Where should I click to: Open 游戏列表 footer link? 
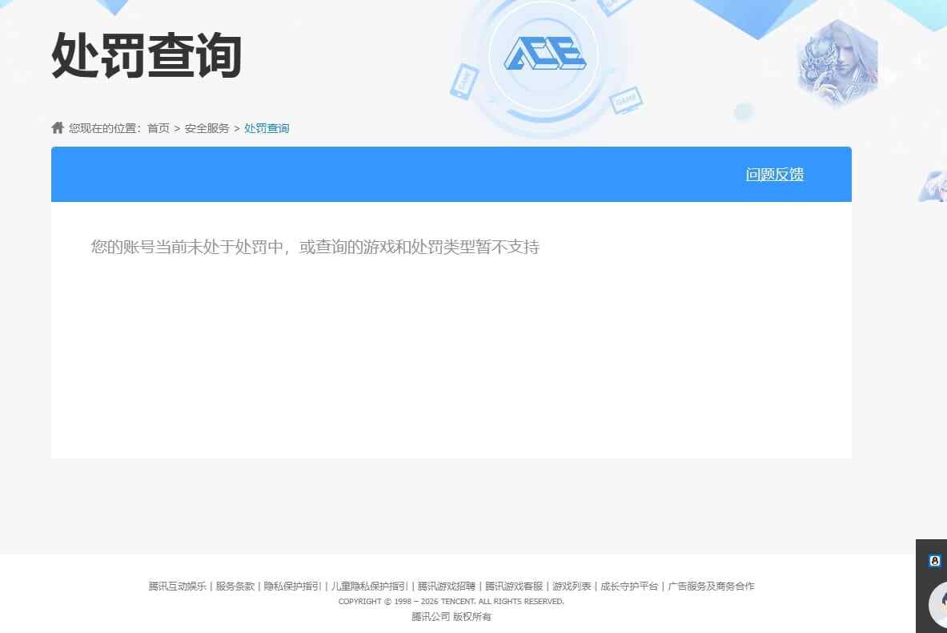(x=572, y=586)
